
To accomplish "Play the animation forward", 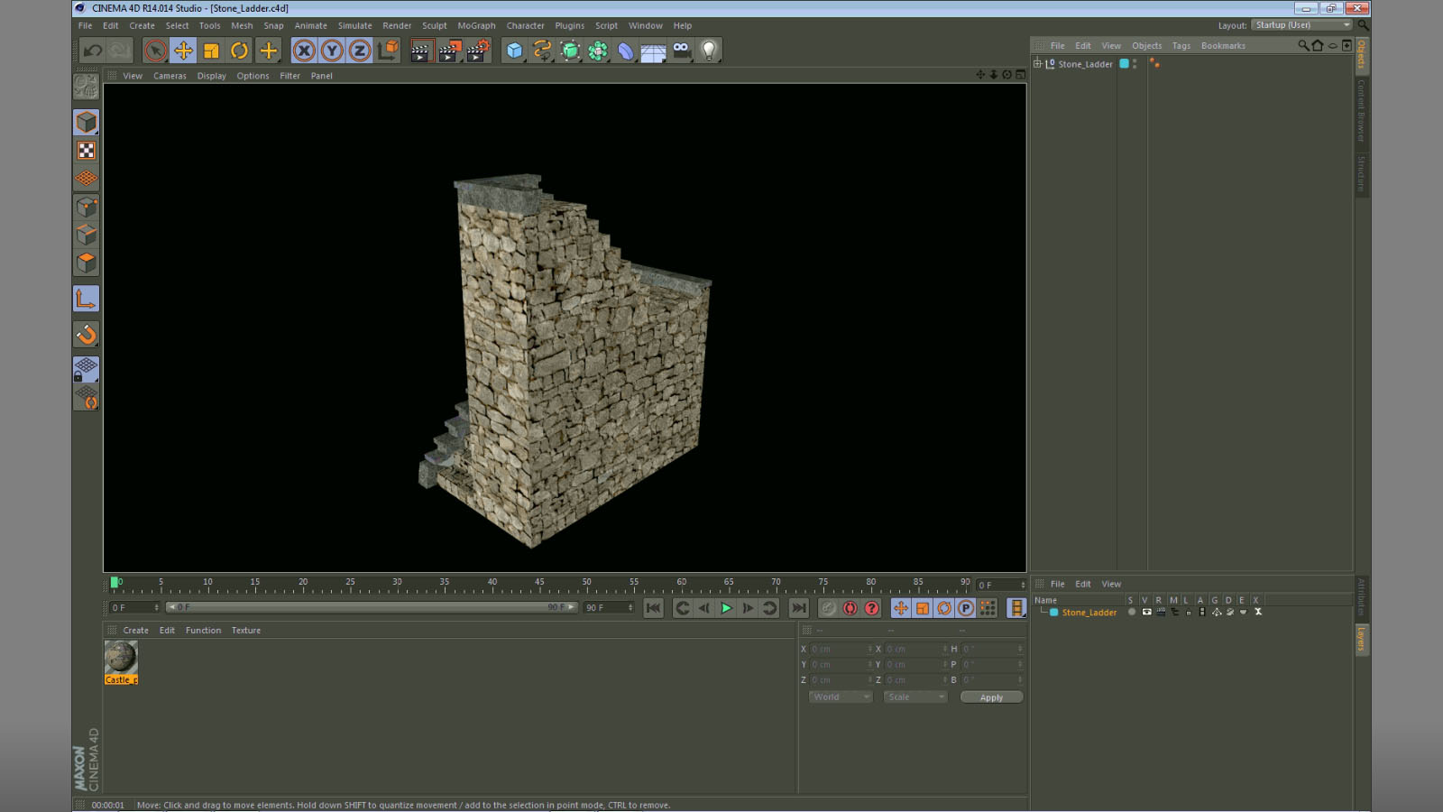I will (726, 608).
